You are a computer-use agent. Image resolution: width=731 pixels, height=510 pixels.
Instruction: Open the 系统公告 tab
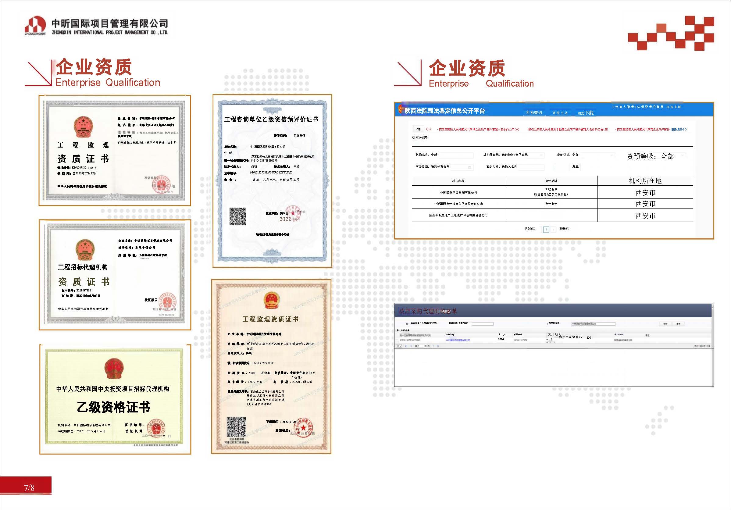[x=560, y=113]
